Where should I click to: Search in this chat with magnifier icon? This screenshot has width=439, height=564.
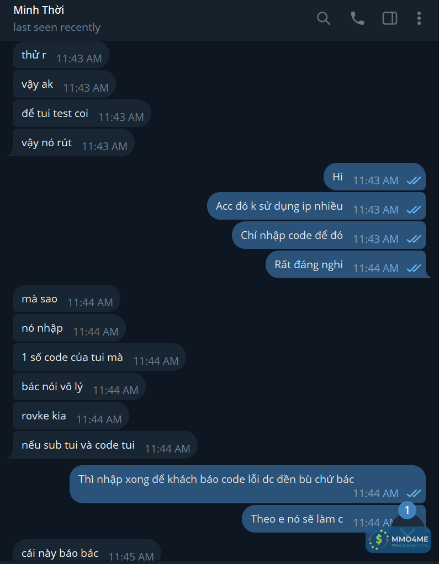click(x=324, y=18)
